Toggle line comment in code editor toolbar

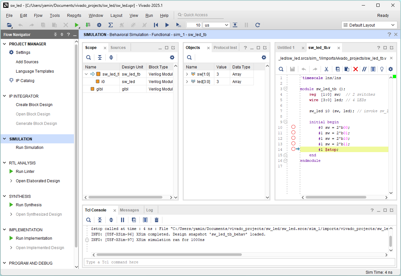tap(364, 69)
